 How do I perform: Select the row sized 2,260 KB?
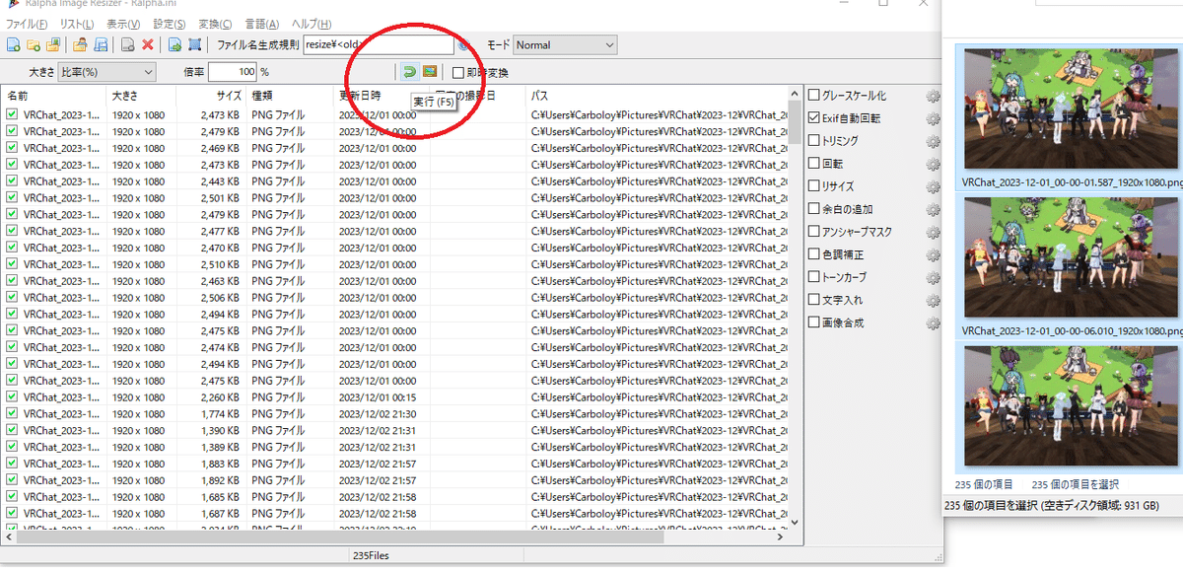point(394,397)
